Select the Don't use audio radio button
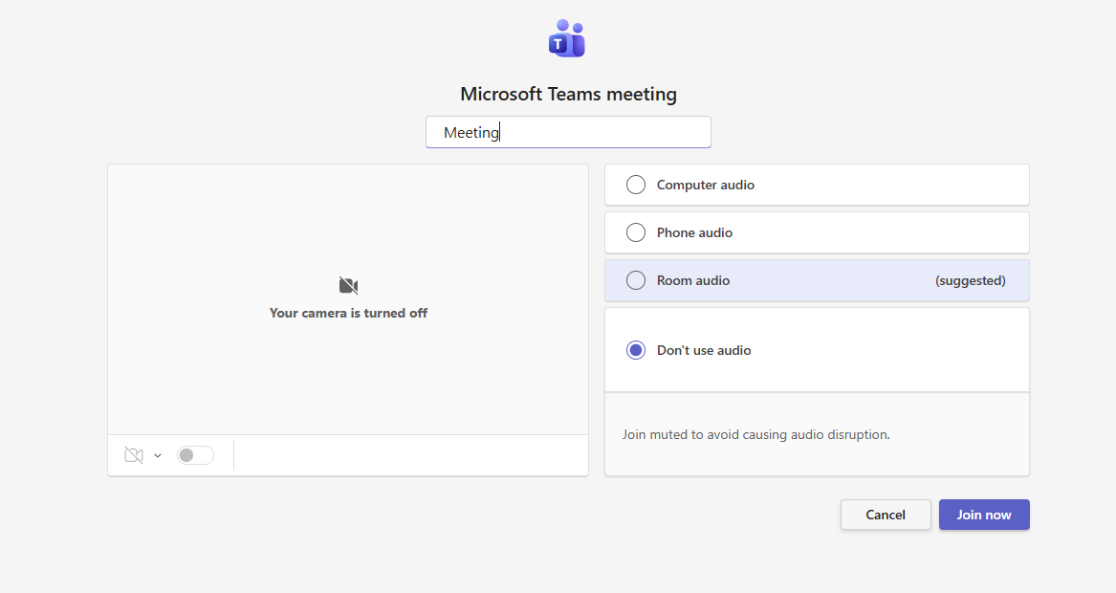Image resolution: width=1116 pixels, height=593 pixels. coord(636,350)
